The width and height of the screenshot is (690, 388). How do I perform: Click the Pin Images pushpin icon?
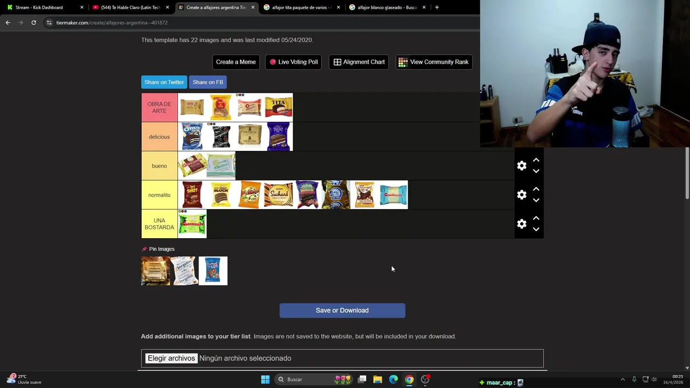pos(144,249)
